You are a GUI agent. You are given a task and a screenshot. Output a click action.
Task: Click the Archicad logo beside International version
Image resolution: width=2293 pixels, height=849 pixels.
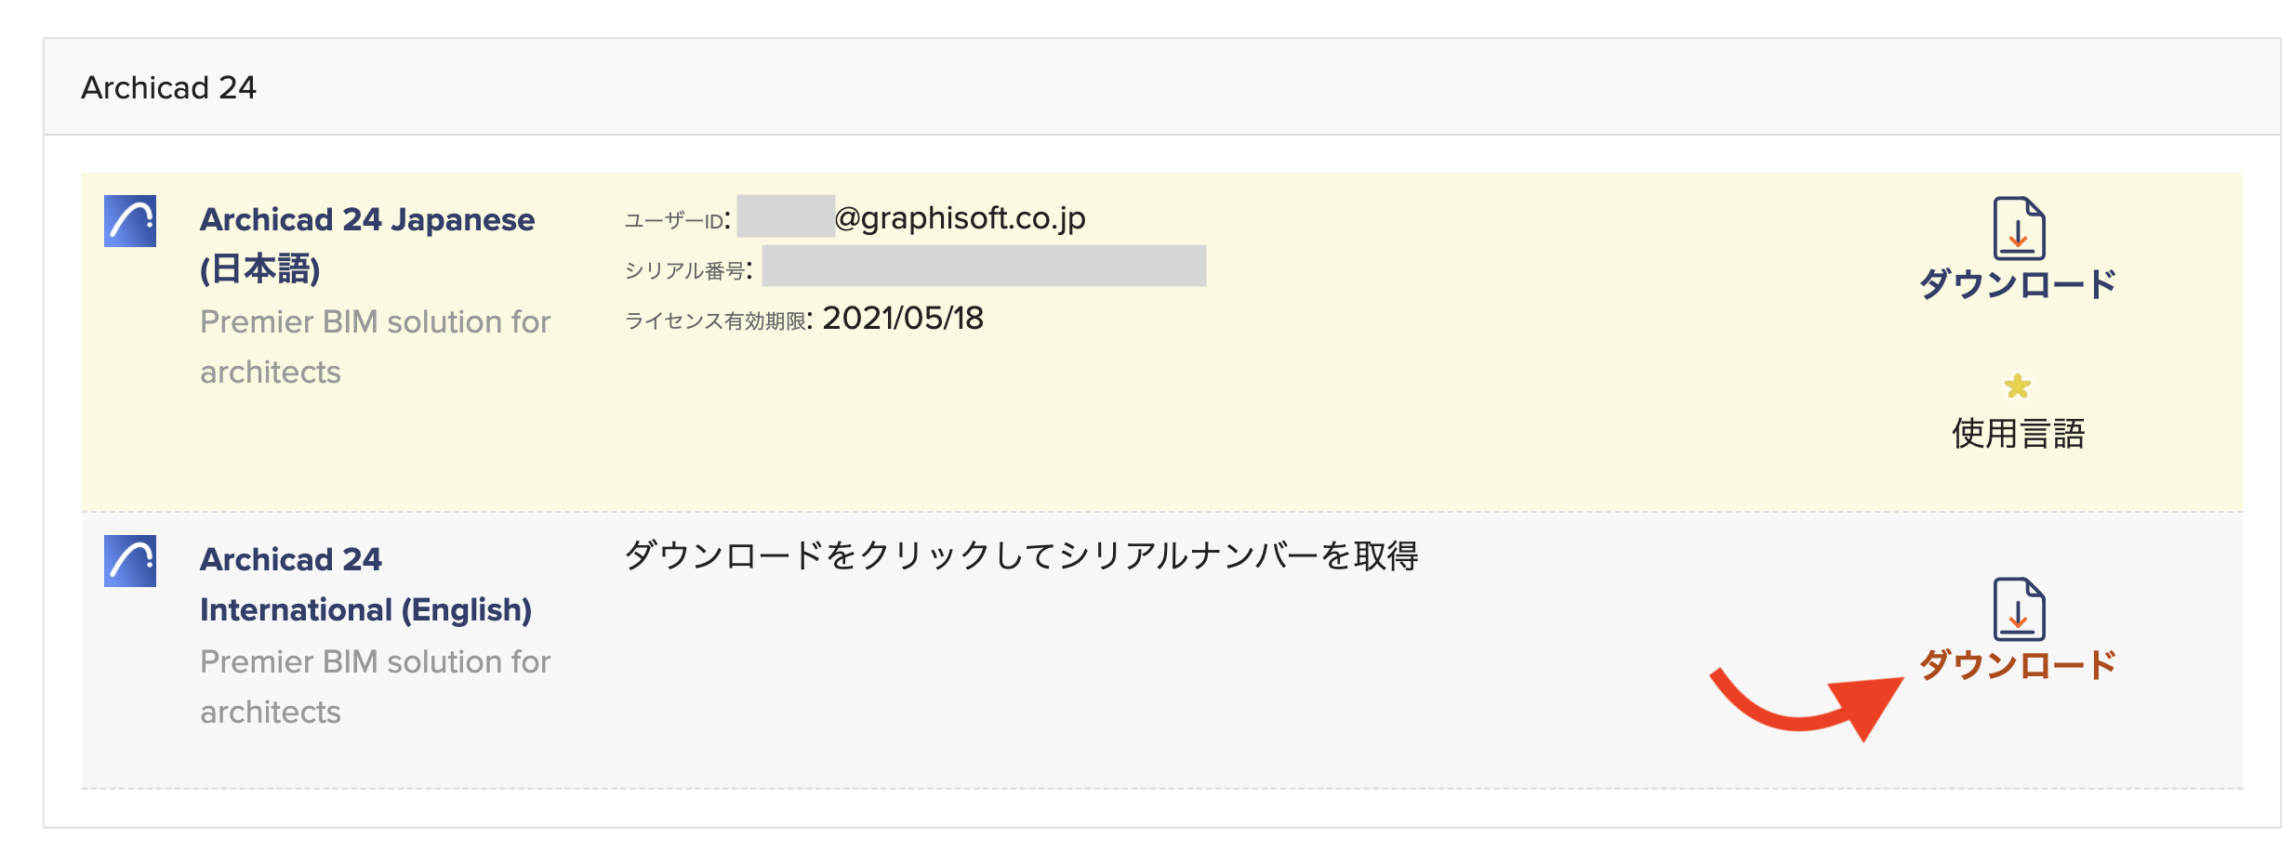[130, 560]
